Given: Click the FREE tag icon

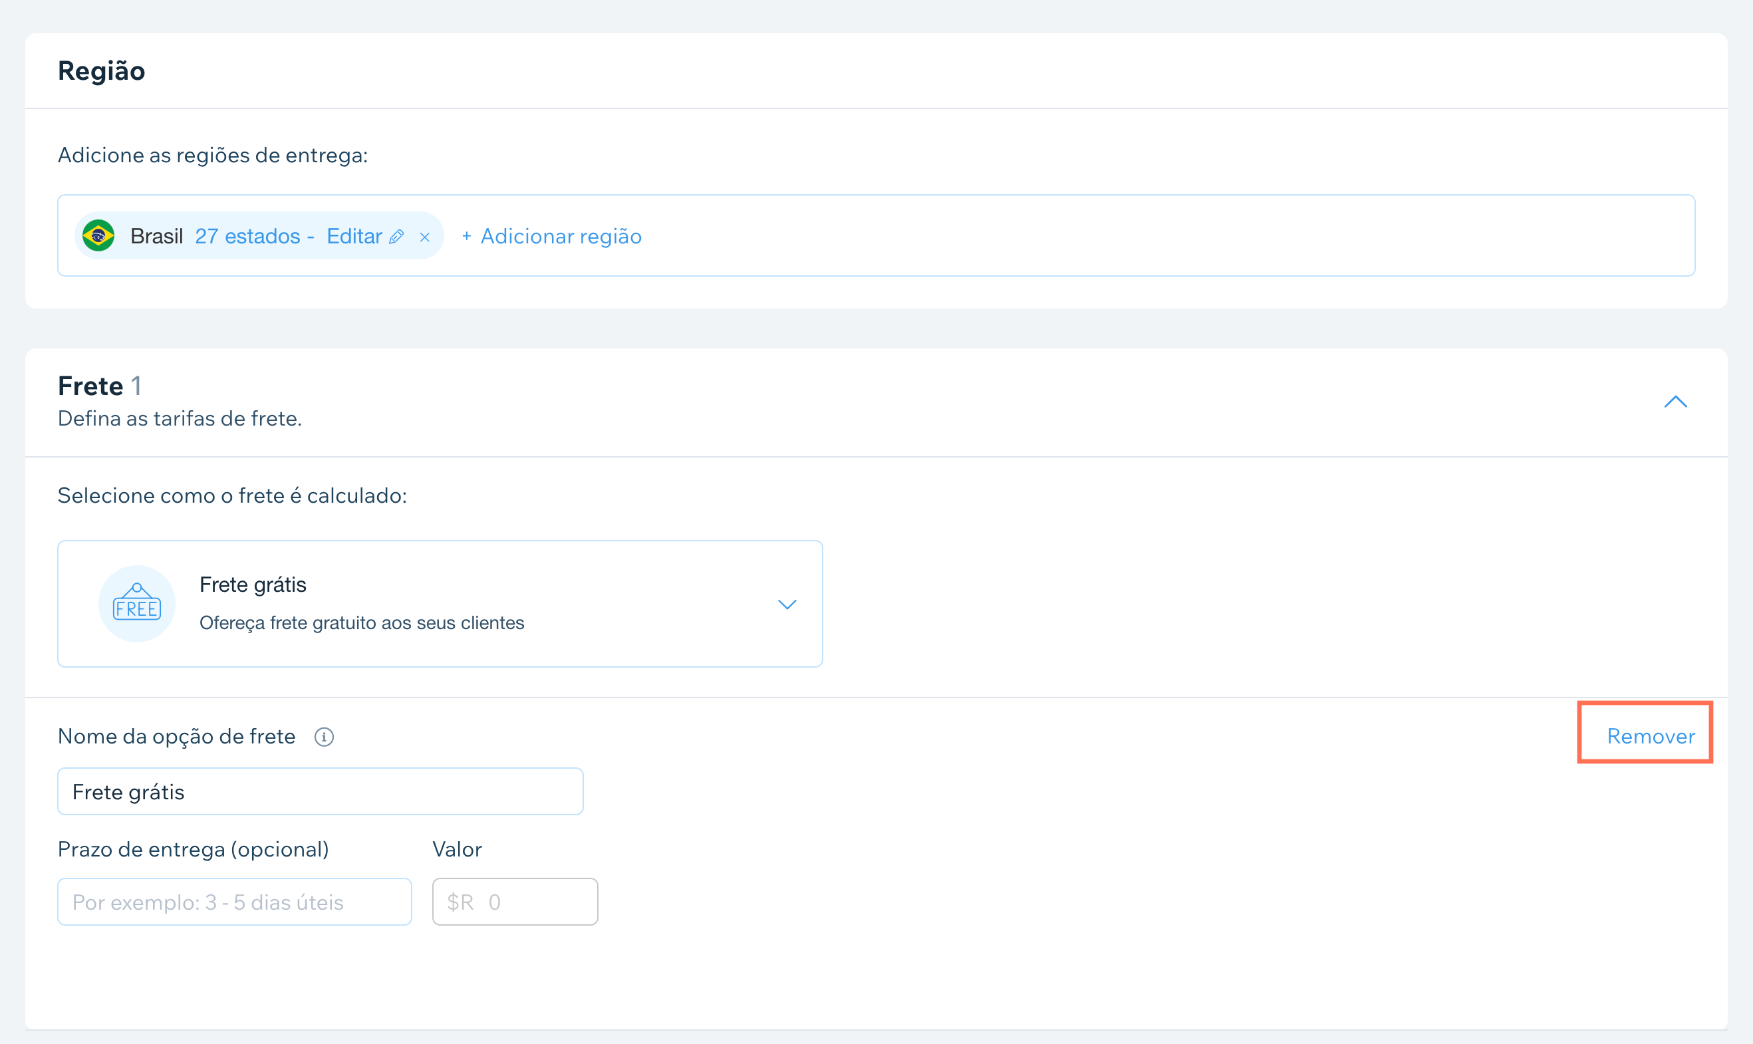Looking at the screenshot, I should (137, 604).
